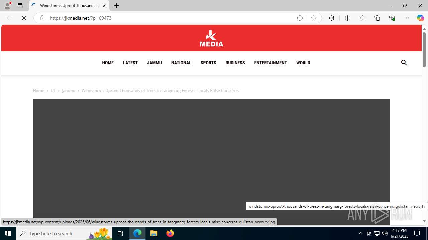
Task: Open Task View on taskbar
Action: [120, 233]
